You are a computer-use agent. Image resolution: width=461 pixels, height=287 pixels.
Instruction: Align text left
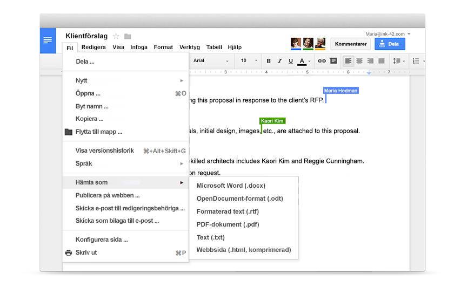pos(348,61)
